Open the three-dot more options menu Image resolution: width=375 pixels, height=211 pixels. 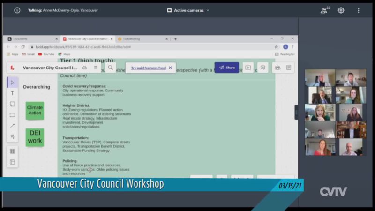point(359,10)
